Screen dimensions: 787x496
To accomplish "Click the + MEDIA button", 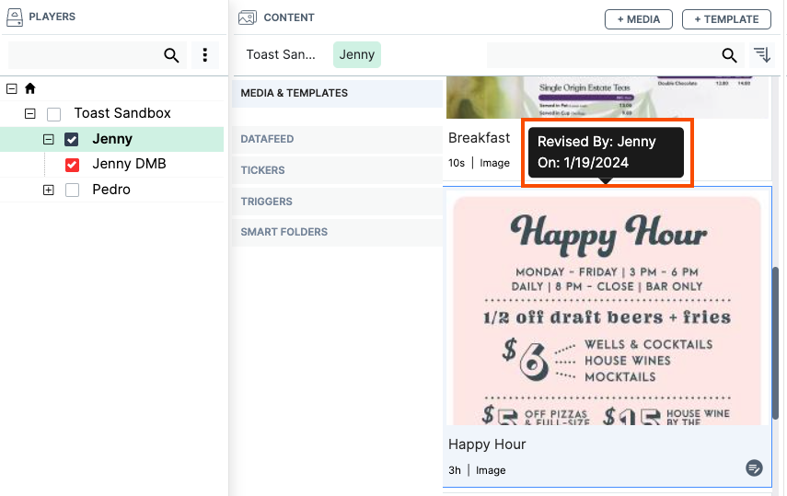I will 638,19.
